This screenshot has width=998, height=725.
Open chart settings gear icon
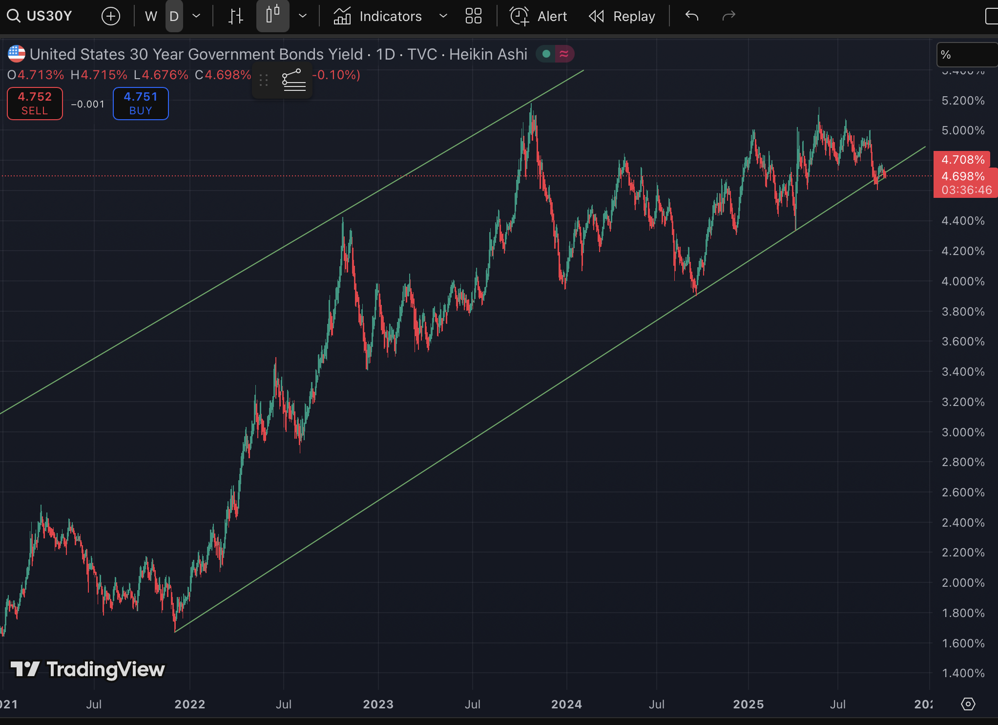pos(968,704)
